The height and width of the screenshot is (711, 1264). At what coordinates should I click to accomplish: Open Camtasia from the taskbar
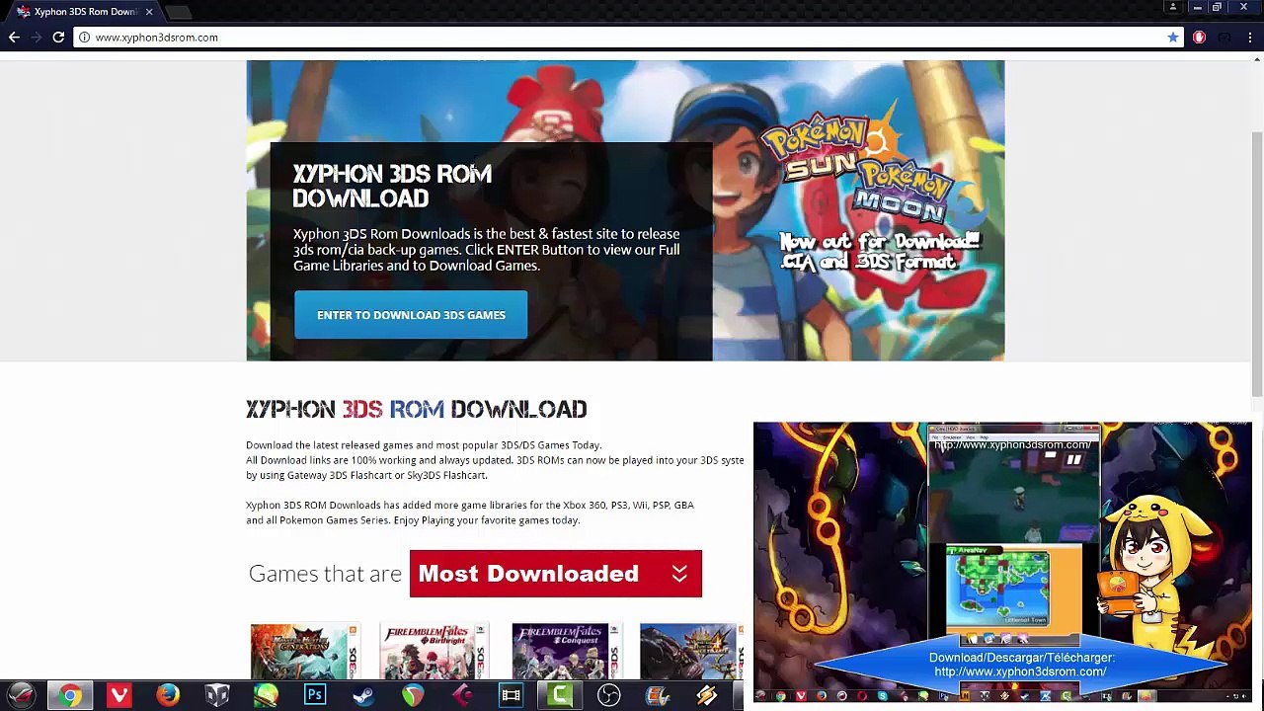pyautogui.click(x=560, y=696)
